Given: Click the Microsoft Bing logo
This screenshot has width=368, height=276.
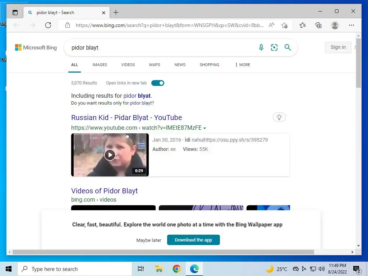Looking at the screenshot, I should pyautogui.click(x=36, y=47).
